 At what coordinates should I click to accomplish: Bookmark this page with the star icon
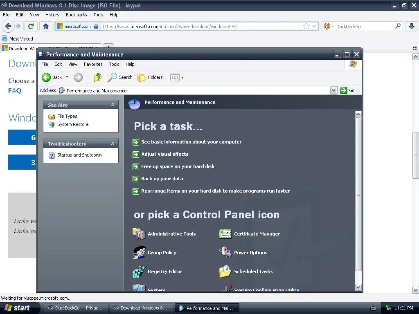tap(306, 26)
